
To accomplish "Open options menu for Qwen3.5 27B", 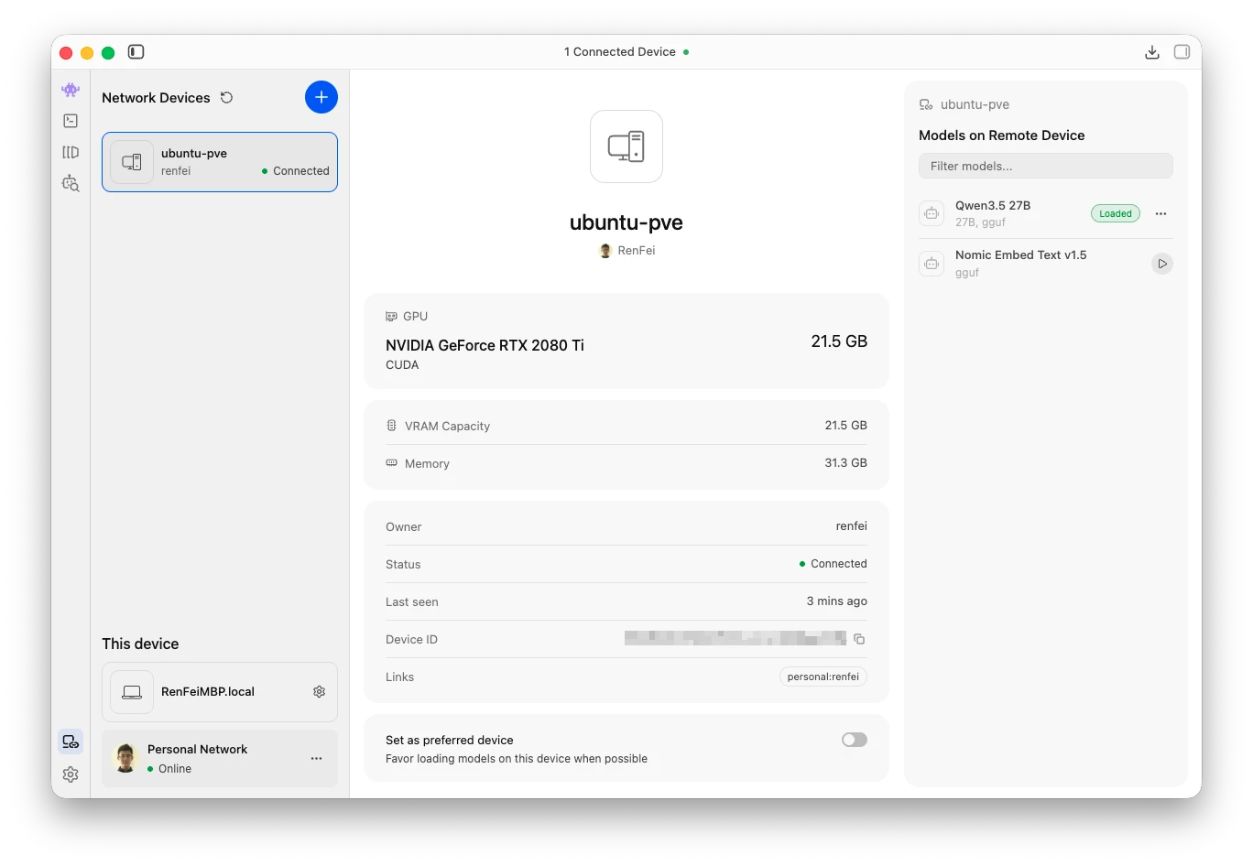I will (x=1160, y=213).
